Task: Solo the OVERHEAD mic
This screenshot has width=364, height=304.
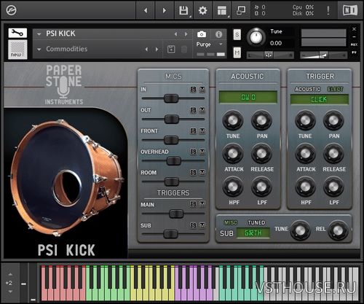Action: coord(193,152)
